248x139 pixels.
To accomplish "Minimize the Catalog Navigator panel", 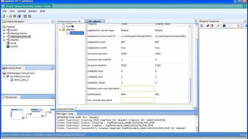I will point(53,22).
